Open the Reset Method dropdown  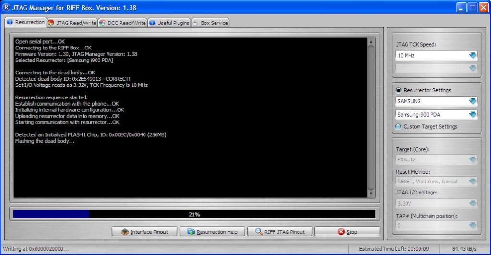436,182
